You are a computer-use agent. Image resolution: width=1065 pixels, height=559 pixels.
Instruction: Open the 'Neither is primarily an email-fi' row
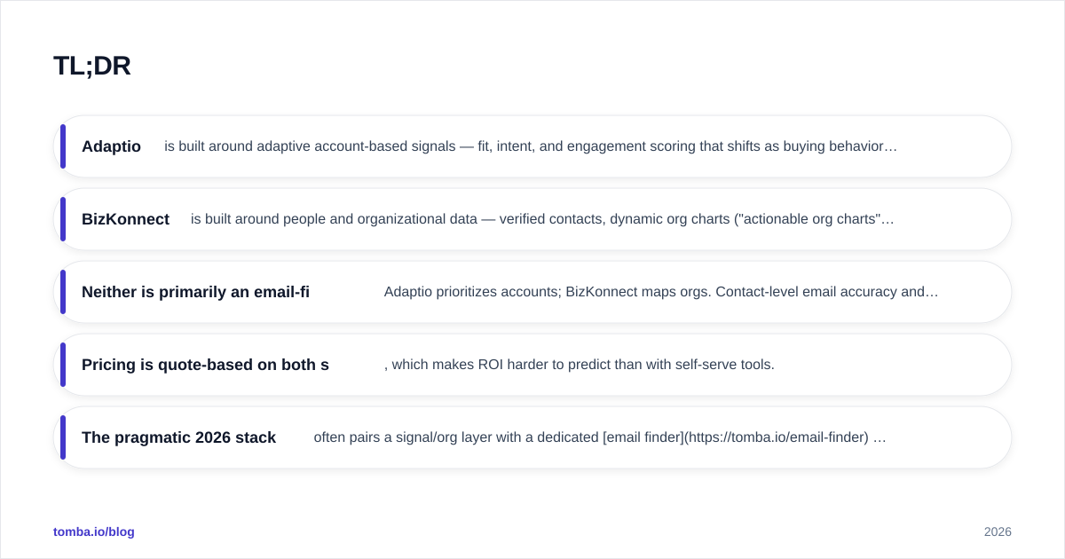[532, 292]
